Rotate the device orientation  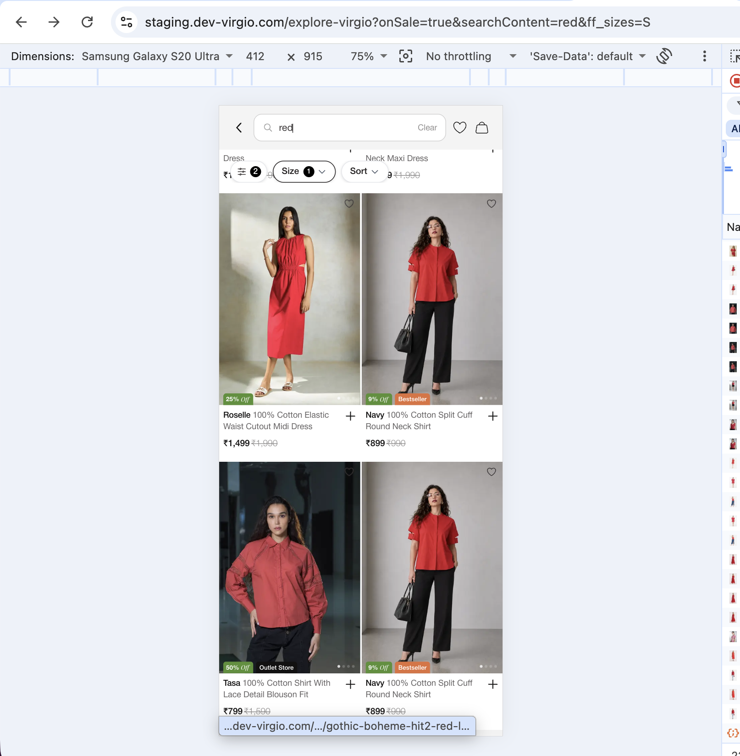[664, 56]
